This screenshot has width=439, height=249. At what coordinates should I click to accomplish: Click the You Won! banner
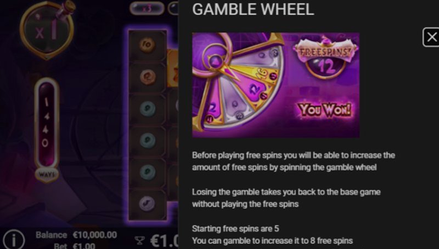coord(325,109)
